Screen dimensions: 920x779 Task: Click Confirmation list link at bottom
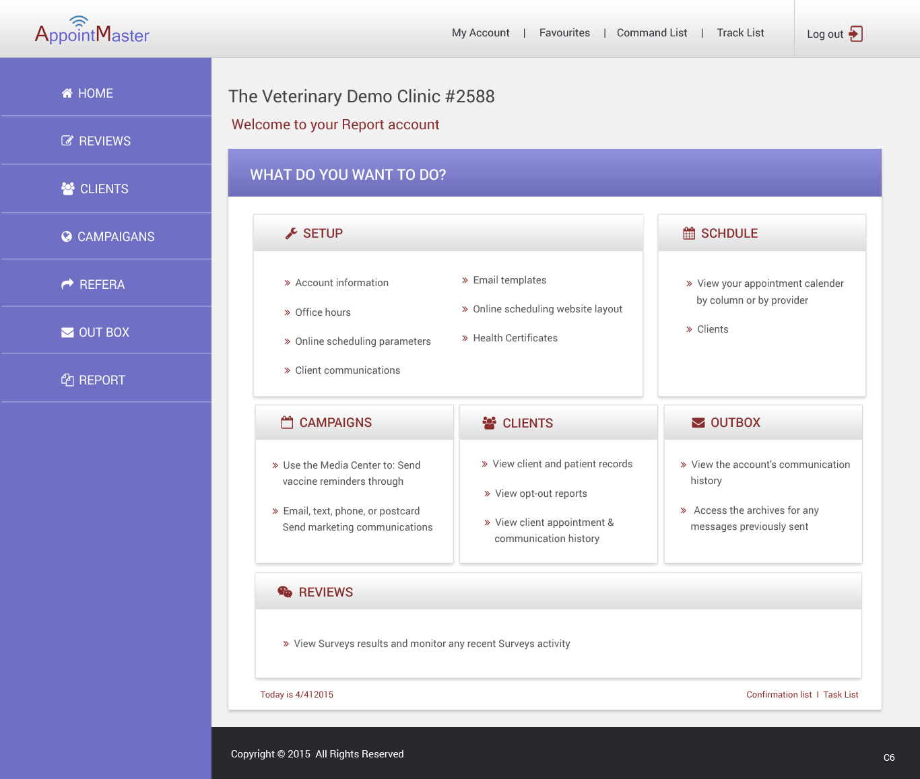click(779, 695)
